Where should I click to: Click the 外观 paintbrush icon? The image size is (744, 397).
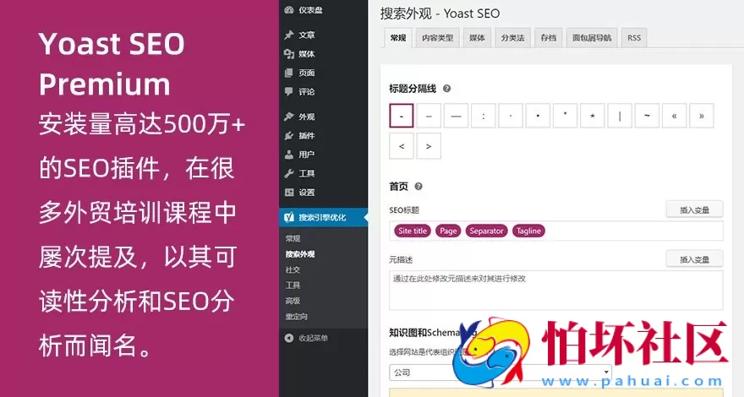point(289,117)
